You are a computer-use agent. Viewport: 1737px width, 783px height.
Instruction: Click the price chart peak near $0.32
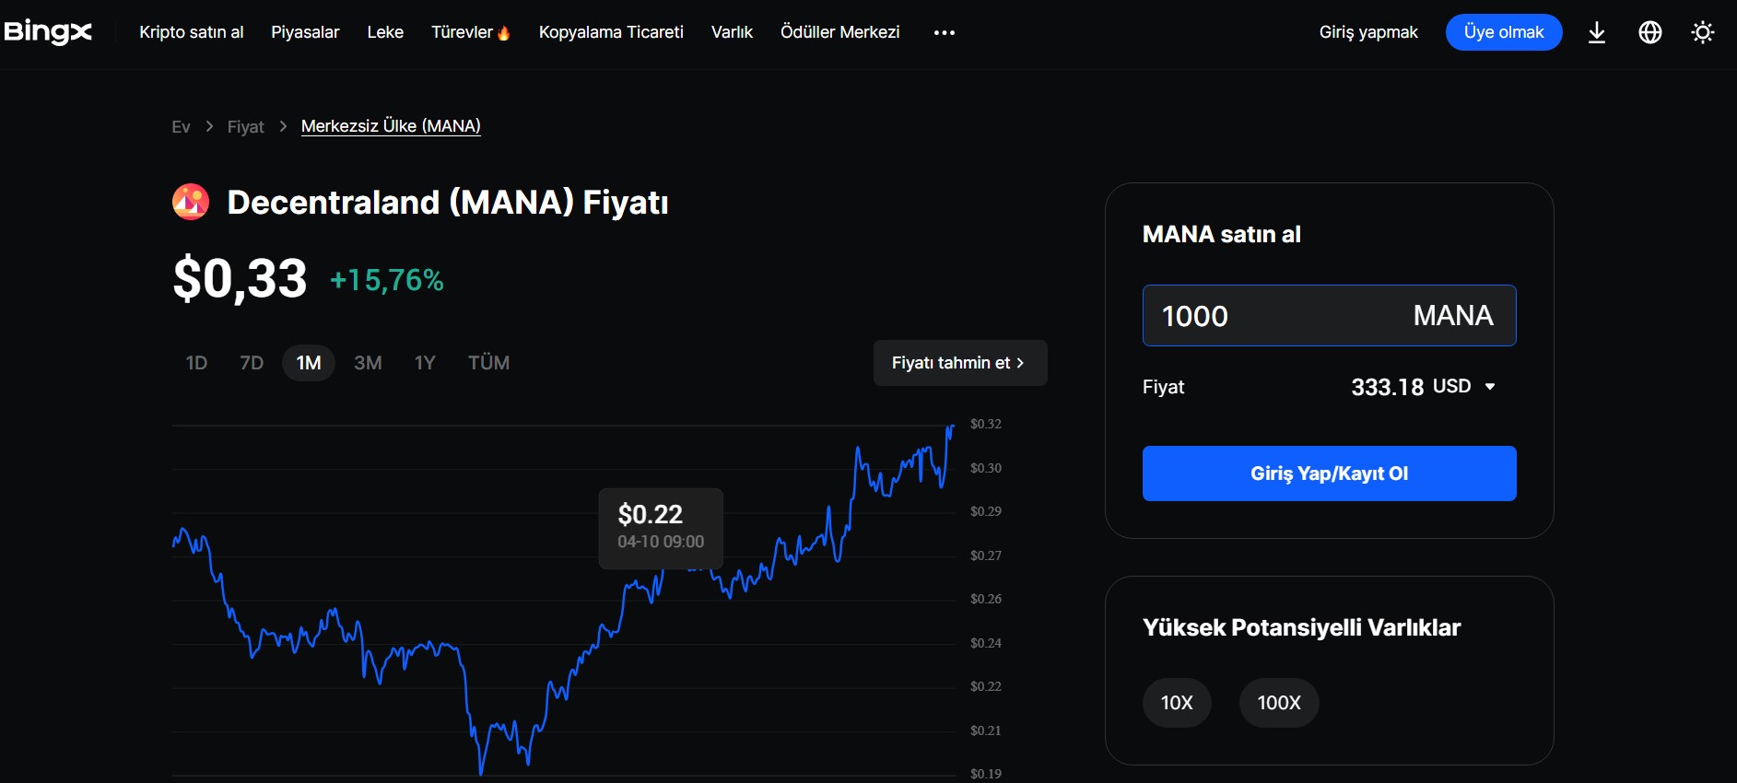(x=951, y=427)
